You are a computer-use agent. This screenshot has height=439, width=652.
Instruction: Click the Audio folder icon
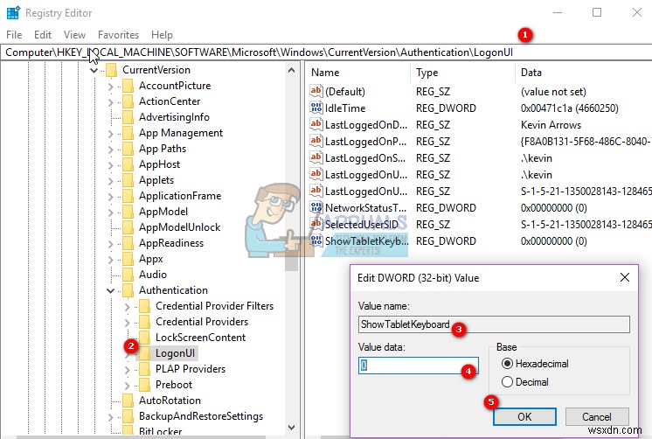click(x=128, y=275)
